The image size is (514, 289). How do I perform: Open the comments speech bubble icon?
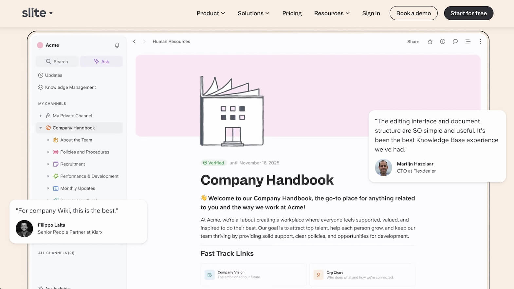(455, 42)
